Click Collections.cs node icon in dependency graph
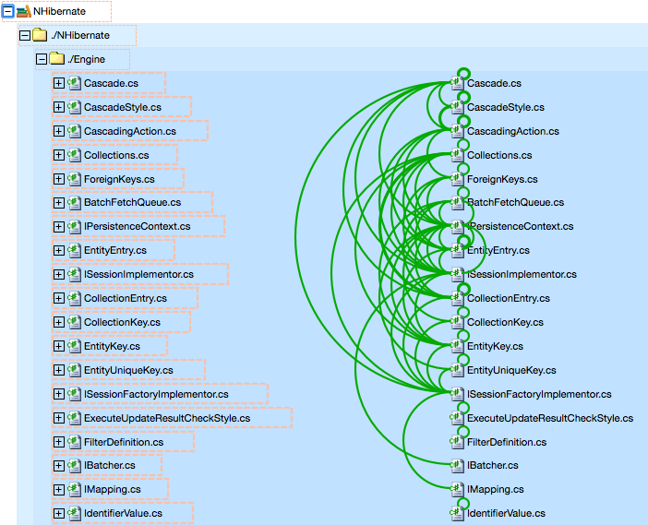This screenshot has height=525, width=648. point(457,155)
